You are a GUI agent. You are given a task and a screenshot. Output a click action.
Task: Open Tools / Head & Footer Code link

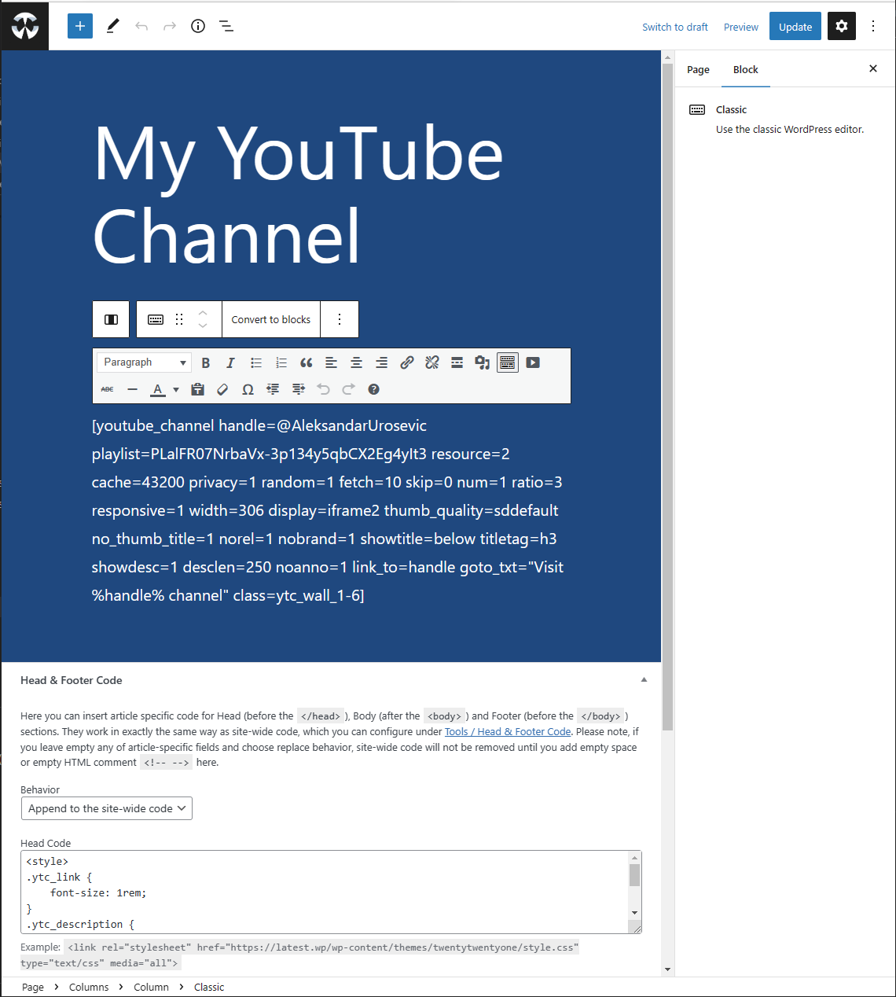(508, 732)
